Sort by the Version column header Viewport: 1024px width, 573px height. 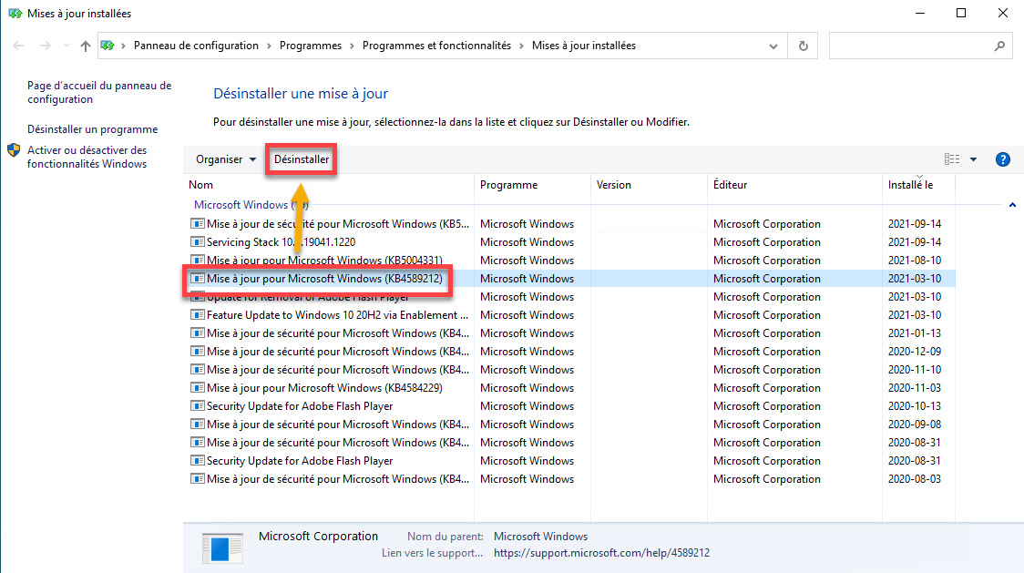(x=650, y=185)
